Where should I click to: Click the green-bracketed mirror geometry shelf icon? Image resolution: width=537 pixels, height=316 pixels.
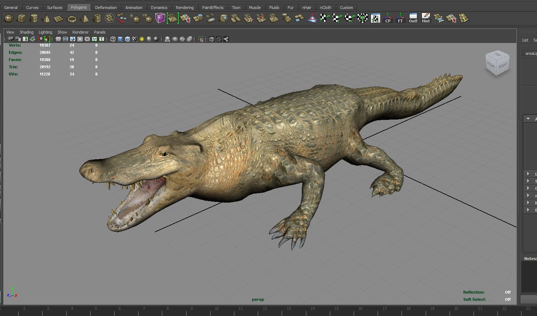coord(173,18)
